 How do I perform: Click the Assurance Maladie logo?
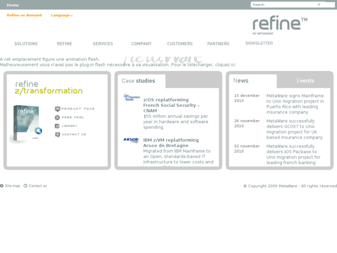coord(131,97)
